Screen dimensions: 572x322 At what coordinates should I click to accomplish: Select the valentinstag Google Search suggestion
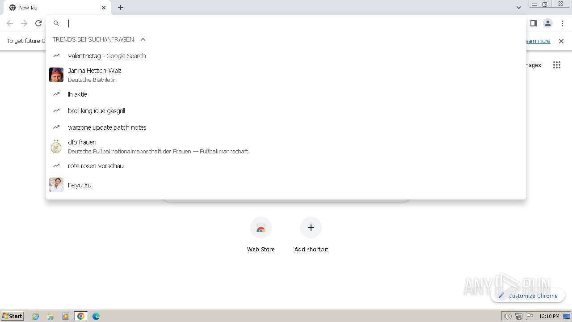(x=286, y=56)
